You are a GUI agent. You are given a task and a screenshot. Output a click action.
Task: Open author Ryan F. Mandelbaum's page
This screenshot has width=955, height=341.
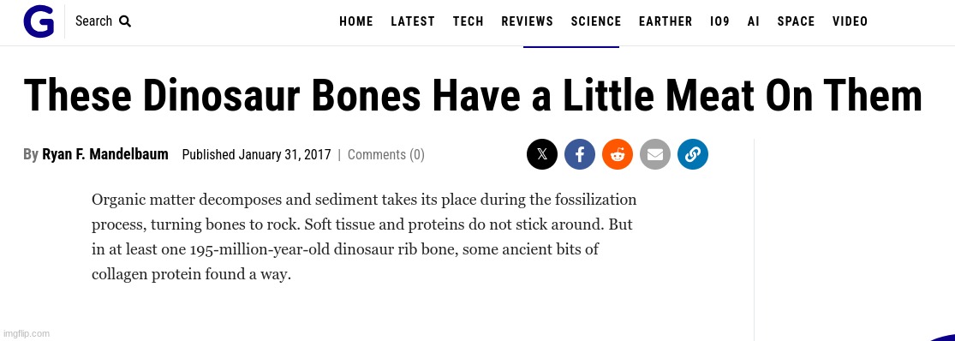pyautogui.click(x=104, y=155)
